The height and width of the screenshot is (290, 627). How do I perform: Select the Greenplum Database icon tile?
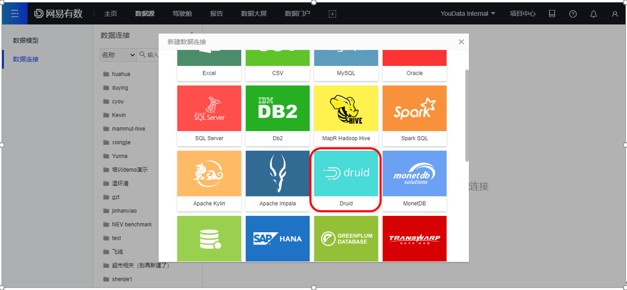[x=346, y=238]
